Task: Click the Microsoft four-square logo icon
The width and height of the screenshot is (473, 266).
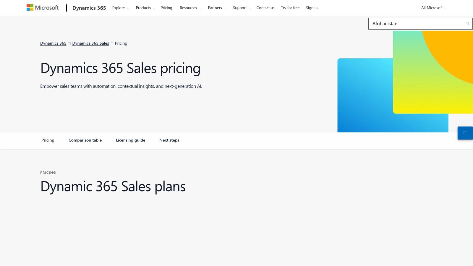Action: 30,7
